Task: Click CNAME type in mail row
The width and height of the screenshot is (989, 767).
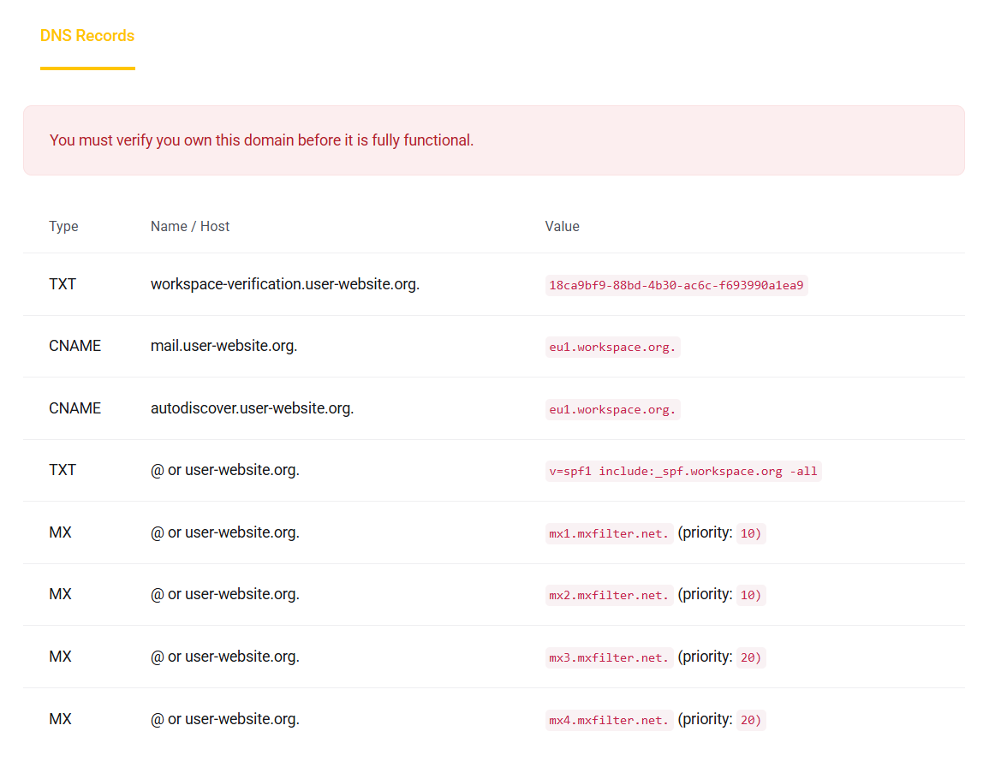Action: [74, 347]
